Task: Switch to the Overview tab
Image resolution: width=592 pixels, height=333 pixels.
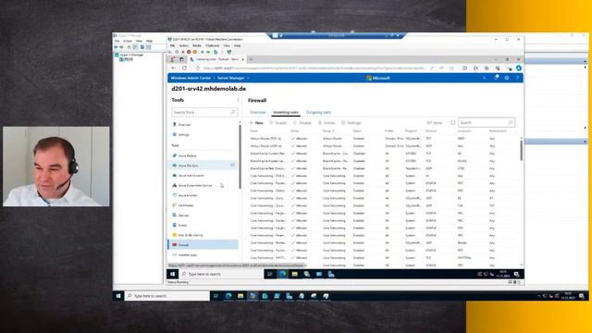Action: [x=257, y=113]
